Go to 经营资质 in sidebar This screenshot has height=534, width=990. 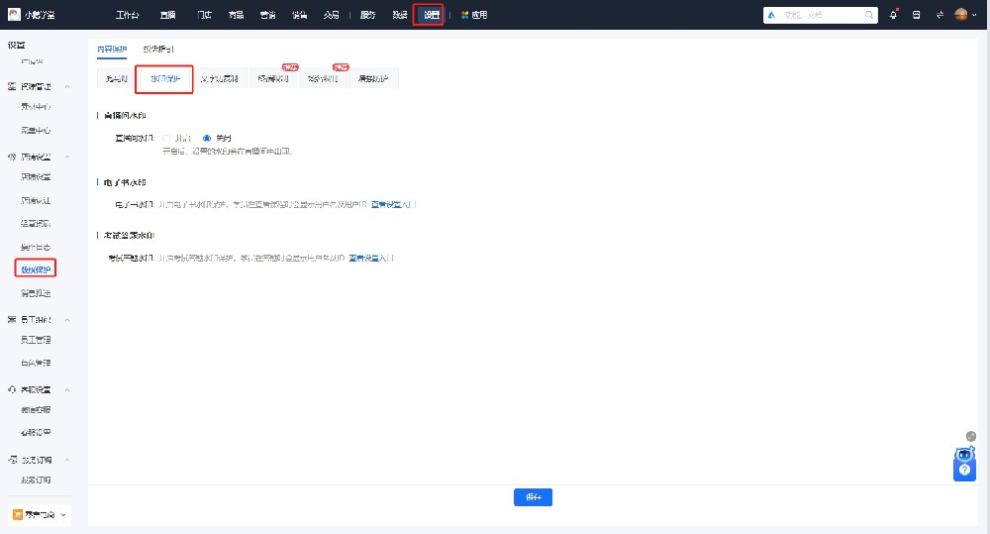click(36, 224)
